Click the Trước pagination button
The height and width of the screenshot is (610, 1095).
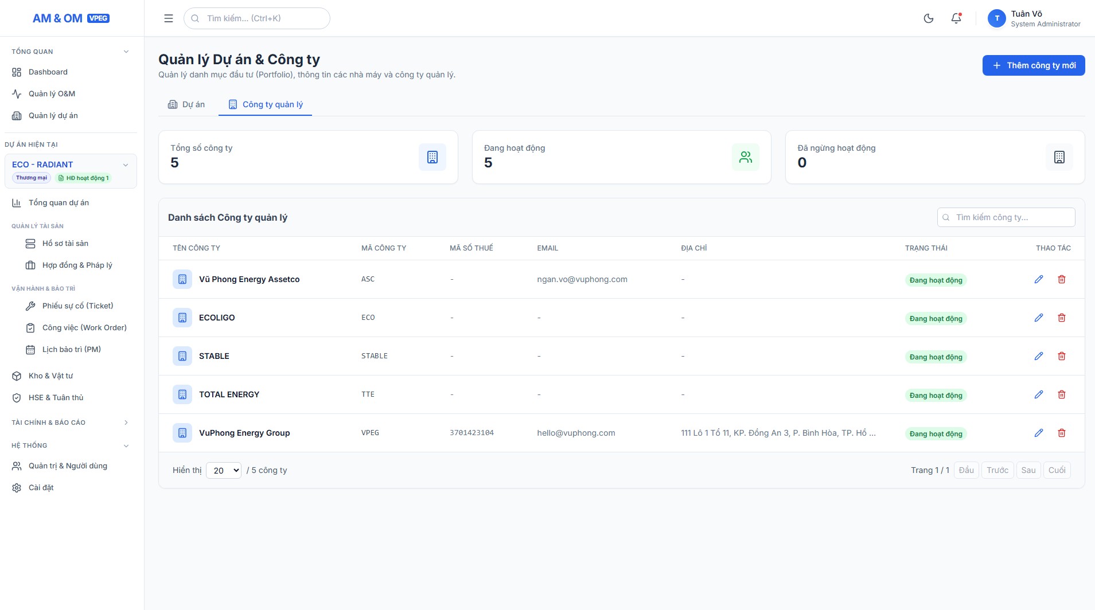997,470
